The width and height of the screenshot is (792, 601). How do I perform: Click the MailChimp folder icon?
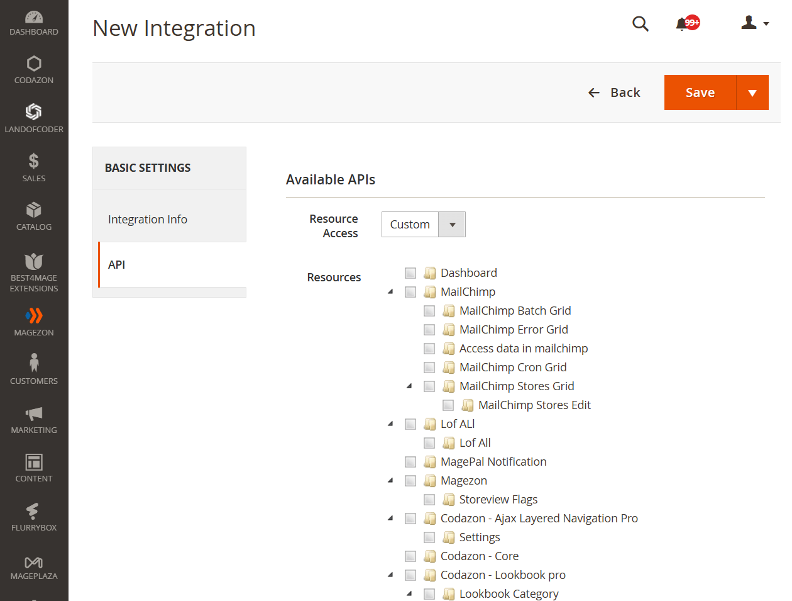pyautogui.click(x=430, y=292)
